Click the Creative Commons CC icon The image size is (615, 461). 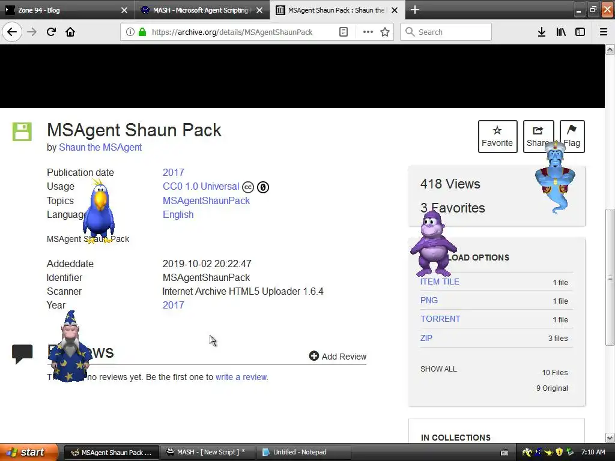(248, 187)
